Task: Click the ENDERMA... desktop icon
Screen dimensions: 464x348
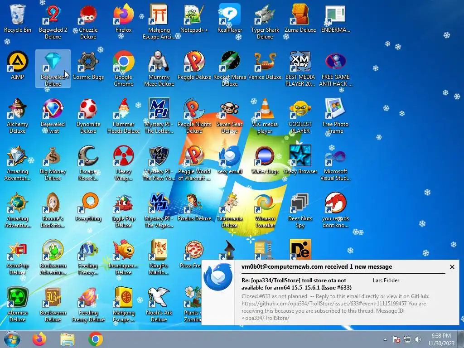Action: [x=335, y=18]
